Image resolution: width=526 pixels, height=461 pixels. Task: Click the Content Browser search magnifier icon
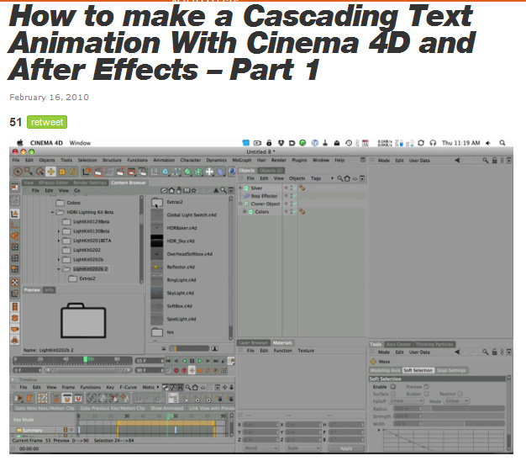(223, 190)
